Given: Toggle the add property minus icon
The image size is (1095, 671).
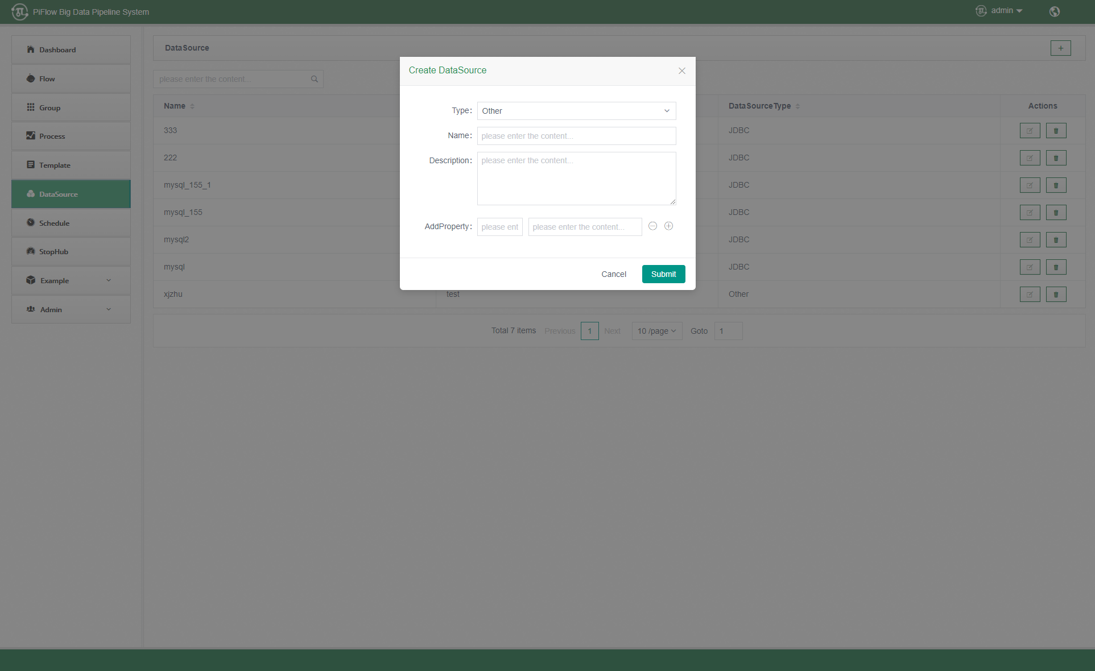Looking at the screenshot, I should click(652, 226).
